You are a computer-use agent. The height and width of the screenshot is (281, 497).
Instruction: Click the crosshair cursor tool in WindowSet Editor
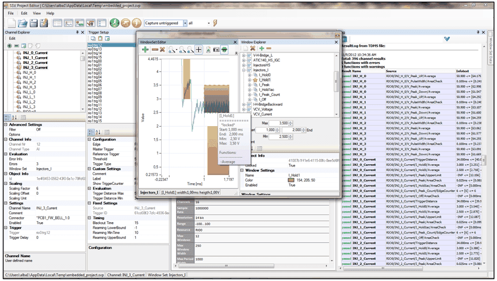pos(198,50)
